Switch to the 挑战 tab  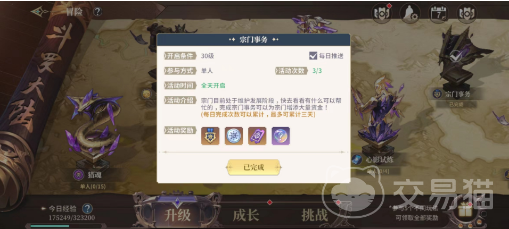pos(314,215)
